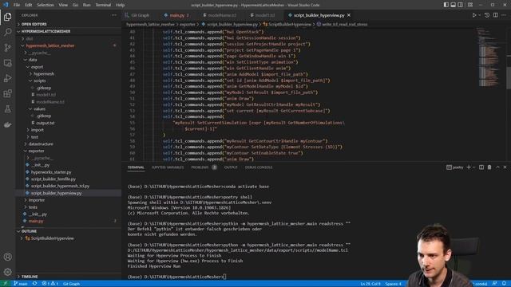This screenshot has height=287, width=511.
Task: Open the Run and Debug view
Action: tap(7, 78)
